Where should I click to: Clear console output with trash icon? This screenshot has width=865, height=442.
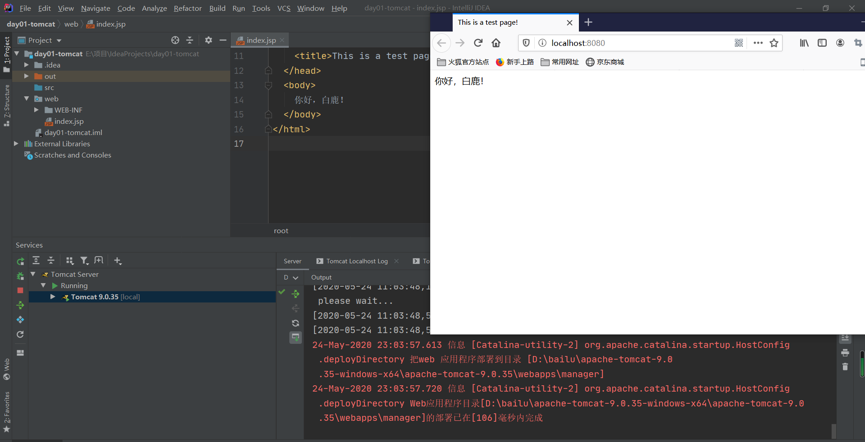point(845,367)
